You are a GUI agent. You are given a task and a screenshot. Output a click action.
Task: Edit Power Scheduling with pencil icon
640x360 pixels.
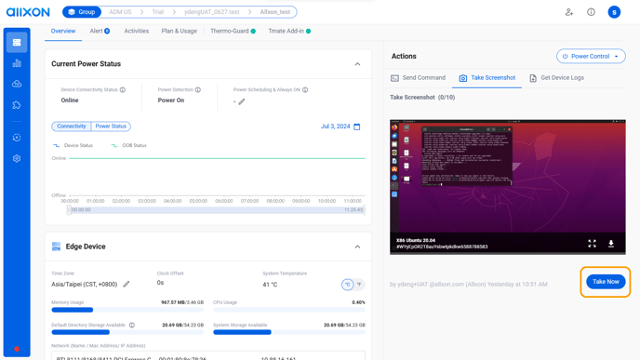click(242, 101)
